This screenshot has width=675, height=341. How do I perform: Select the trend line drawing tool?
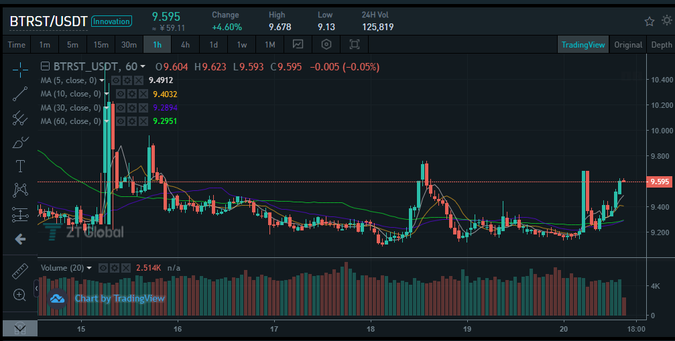[x=20, y=94]
